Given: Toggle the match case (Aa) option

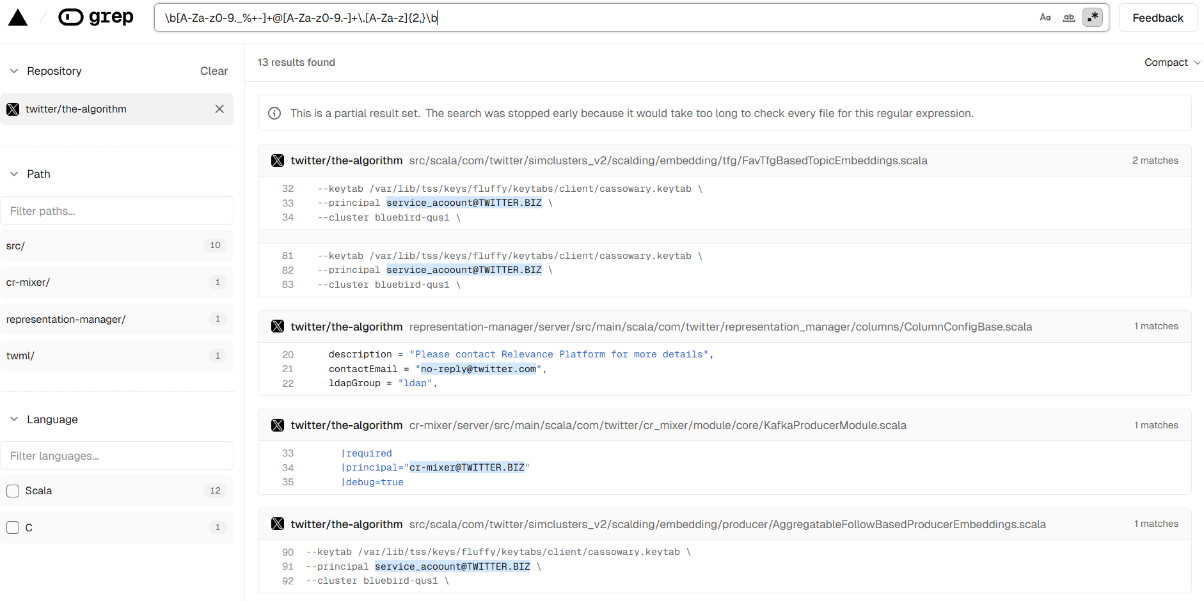Looking at the screenshot, I should coord(1045,17).
